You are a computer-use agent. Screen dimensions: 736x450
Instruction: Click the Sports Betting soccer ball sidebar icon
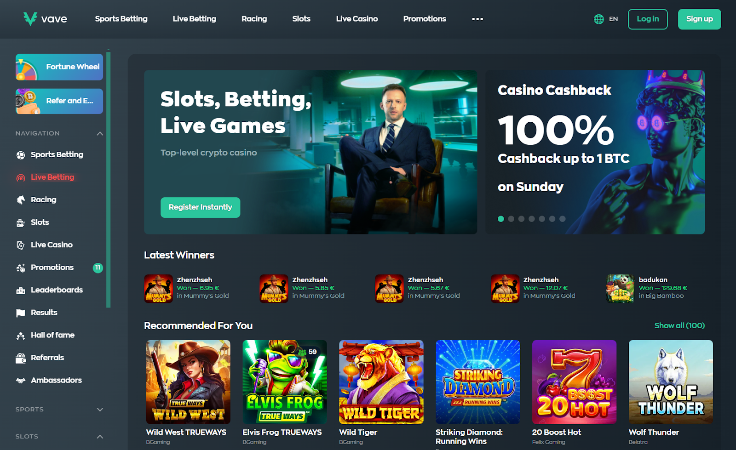click(21, 155)
